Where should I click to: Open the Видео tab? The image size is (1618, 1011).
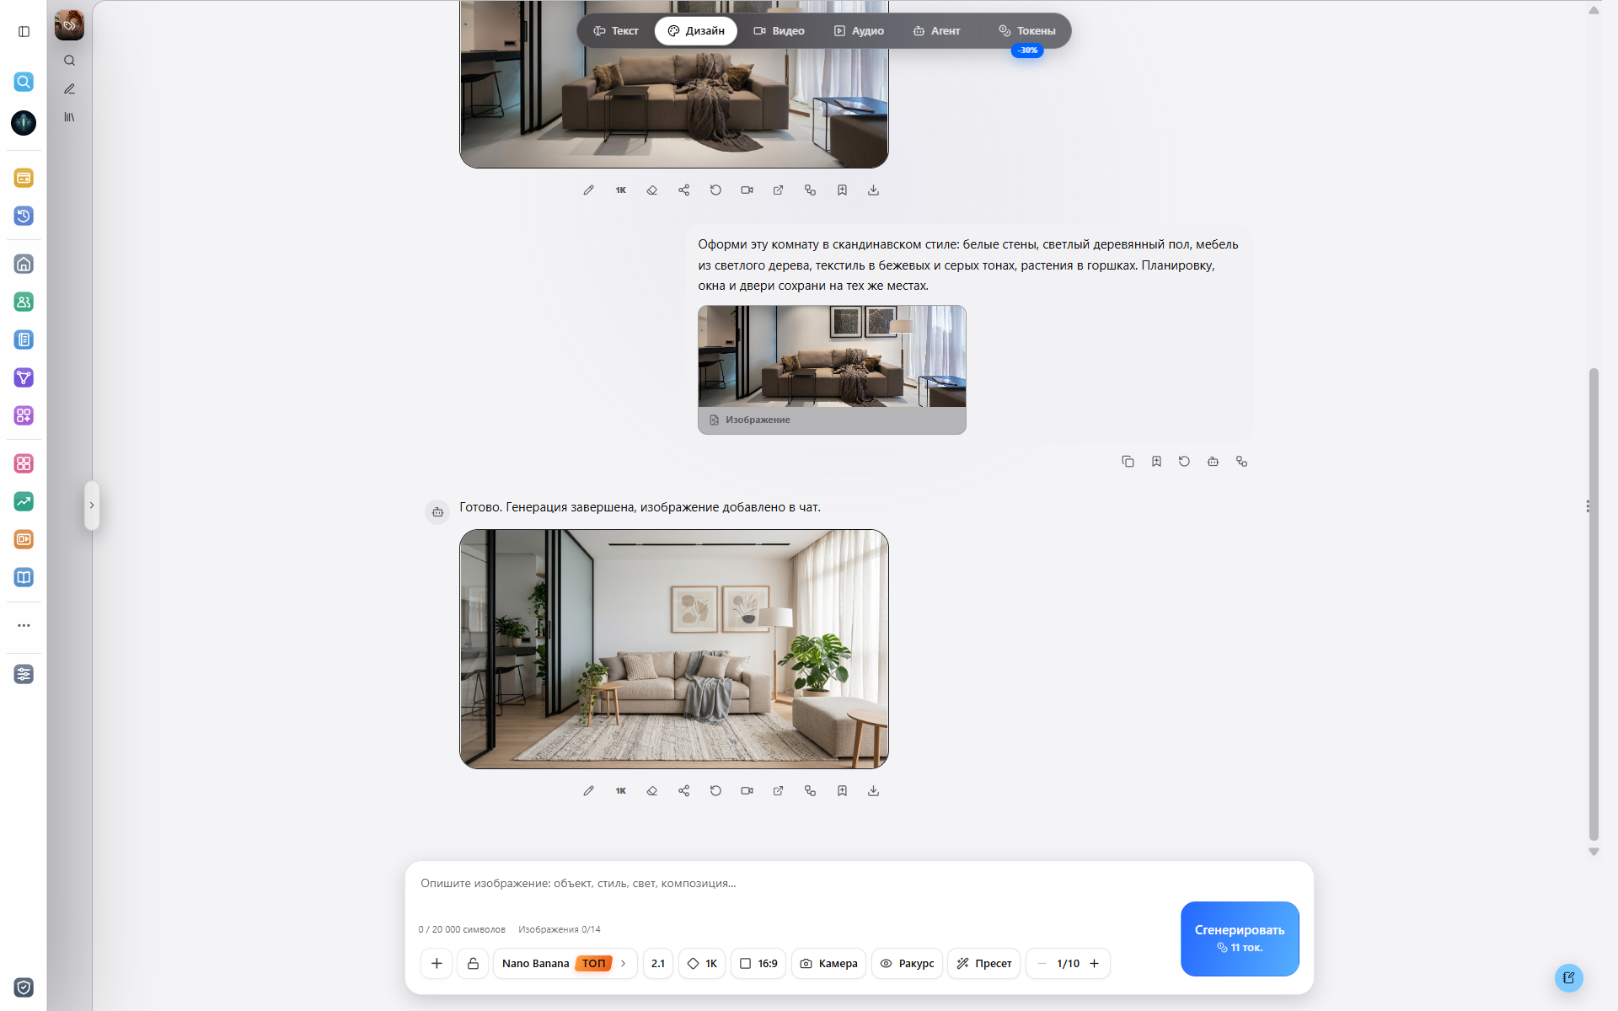click(x=779, y=31)
